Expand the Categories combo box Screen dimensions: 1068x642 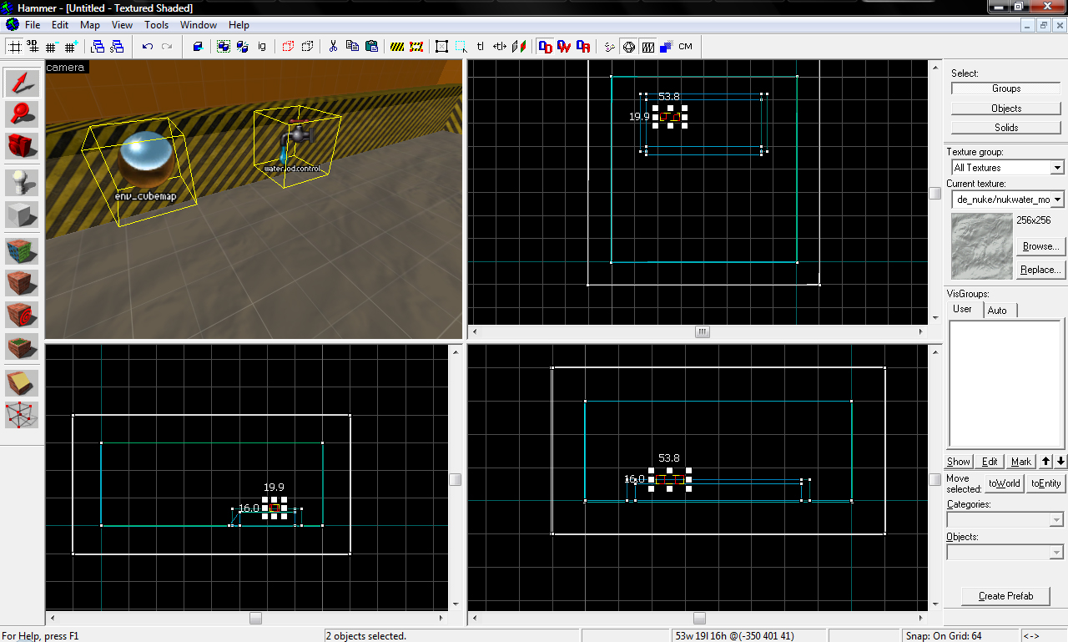coord(1057,520)
